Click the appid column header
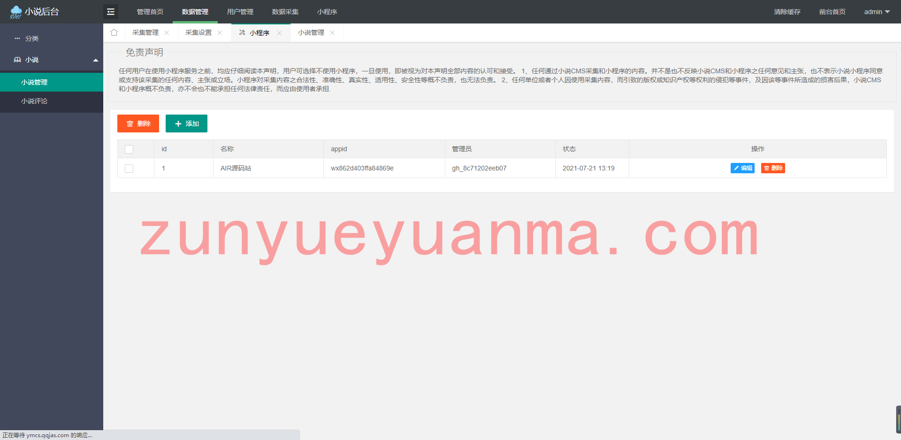The width and height of the screenshot is (901, 440). point(384,149)
